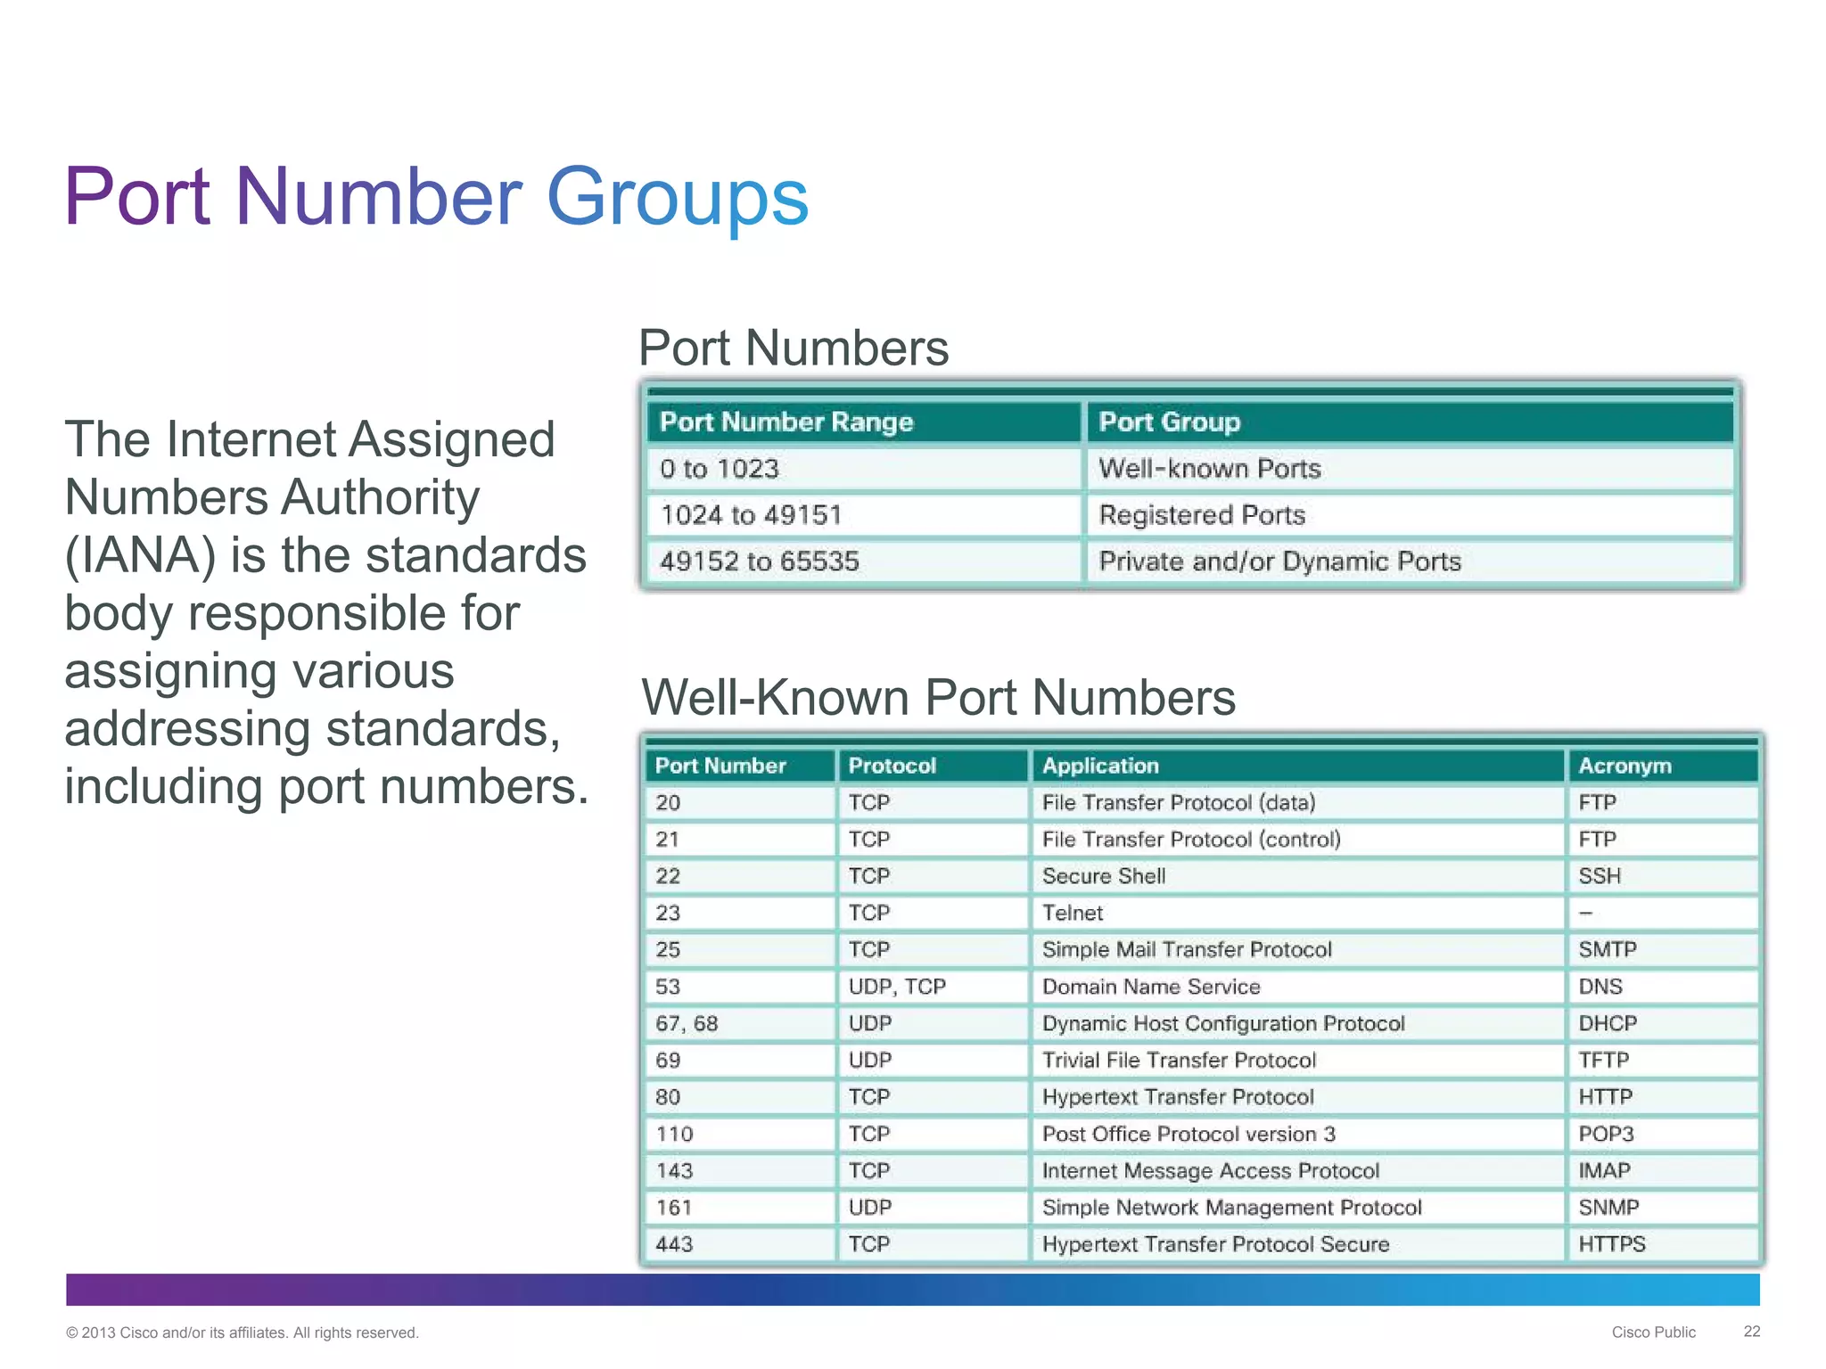Select the 'SSH' acronym cell

[x=1663, y=876]
